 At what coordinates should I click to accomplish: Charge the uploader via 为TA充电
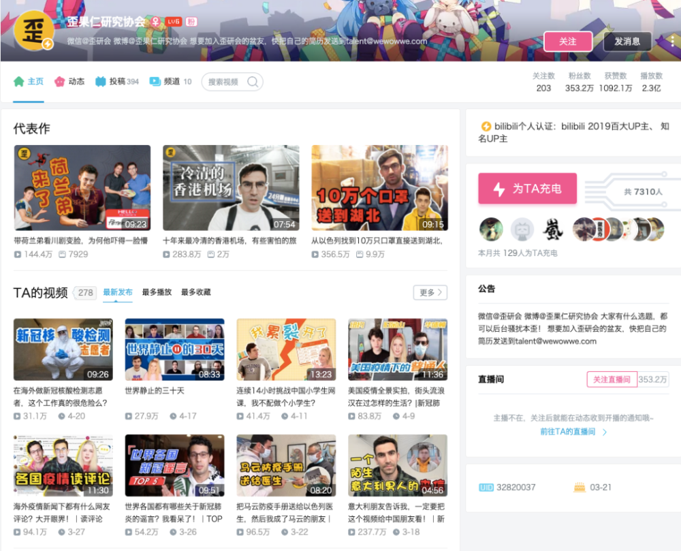(527, 189)
